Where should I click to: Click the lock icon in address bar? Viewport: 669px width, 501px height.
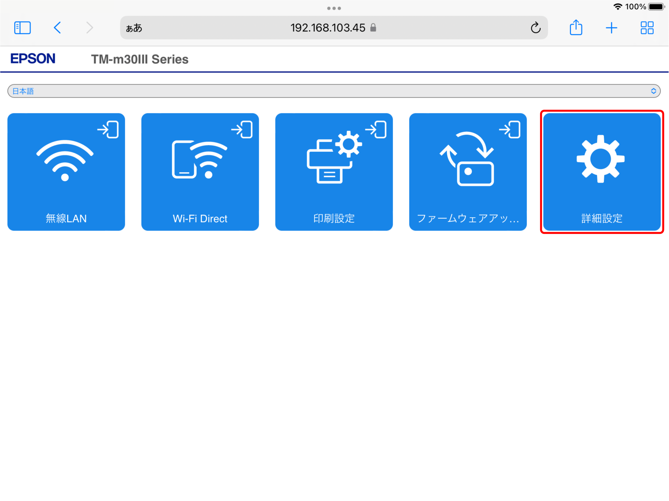[x=373, y=28]
